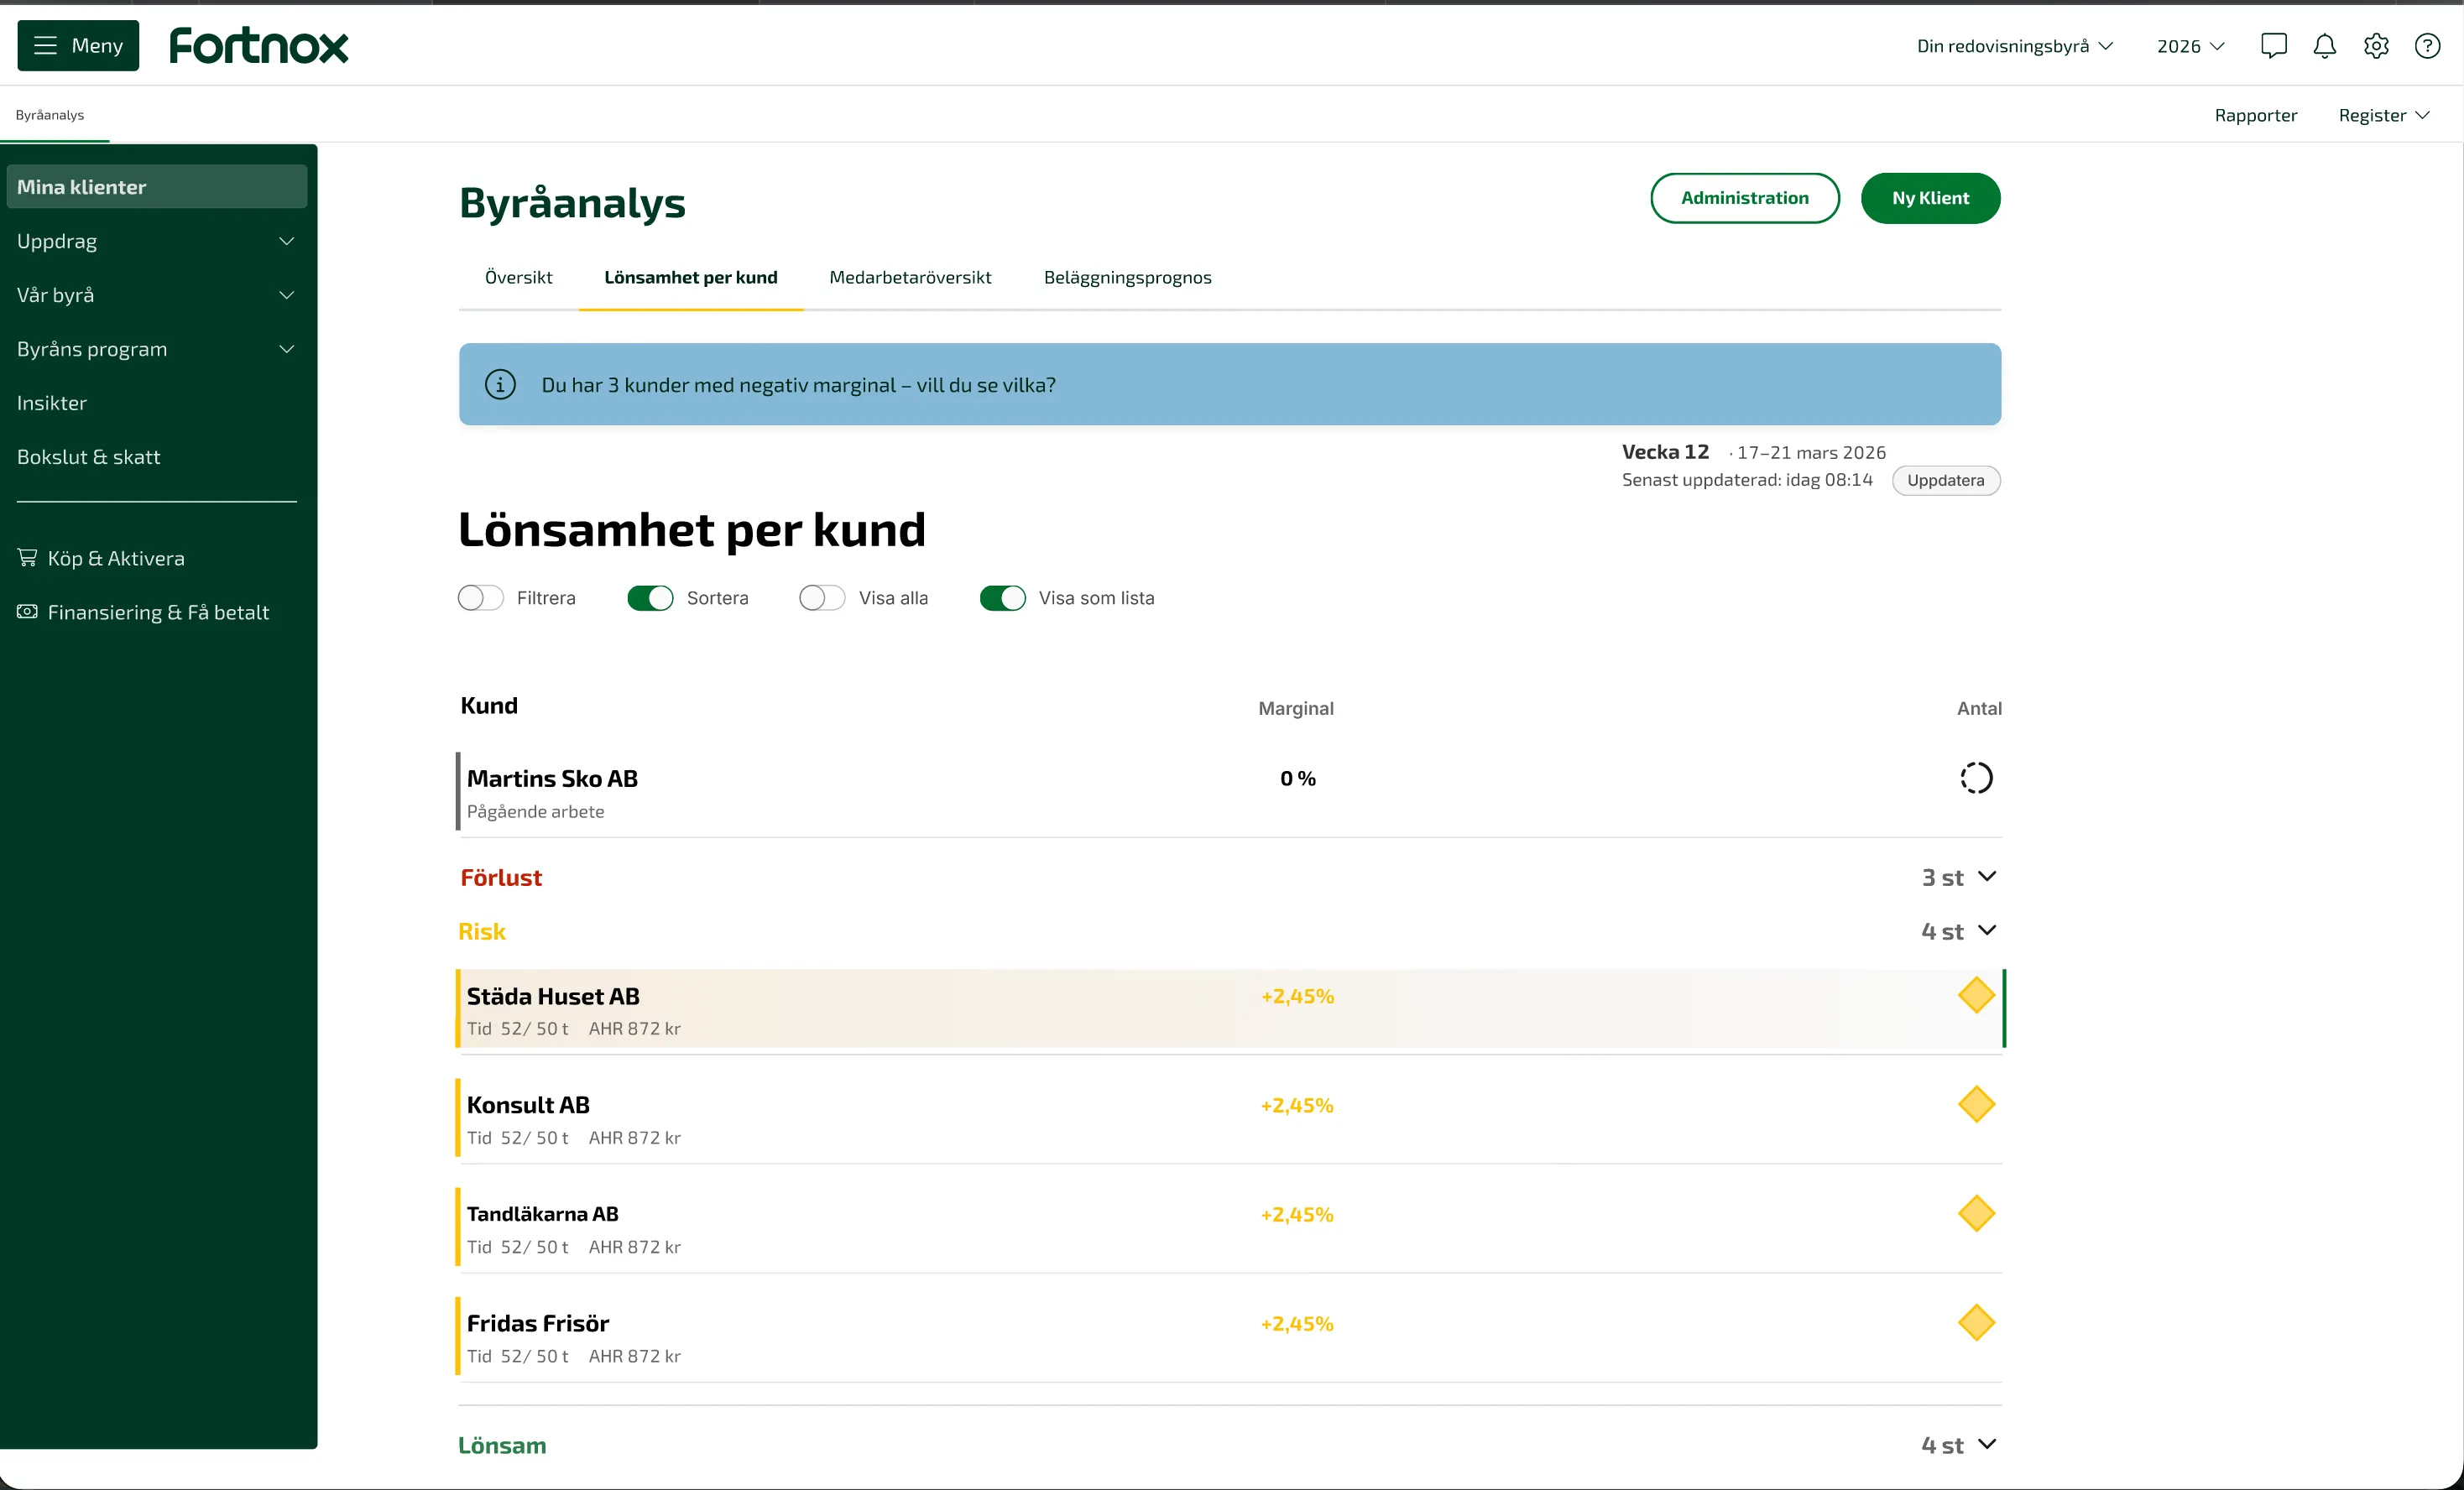Switch off the Visa som lista toggle
The width and height of the screenshot is (2464, 1490).
(x=1002, y=598)
